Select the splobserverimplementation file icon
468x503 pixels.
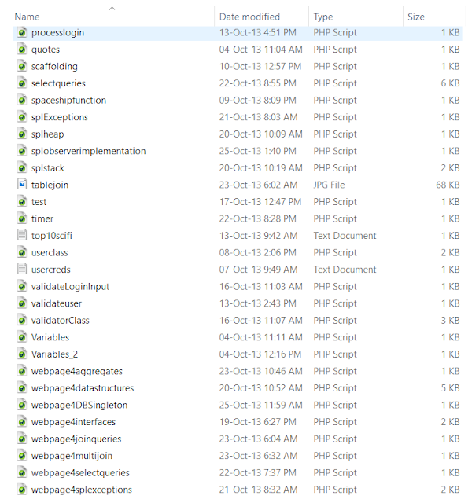22,151
